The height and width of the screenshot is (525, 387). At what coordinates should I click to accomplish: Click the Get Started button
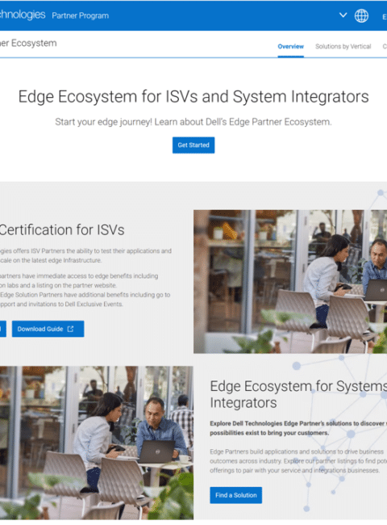193,145
